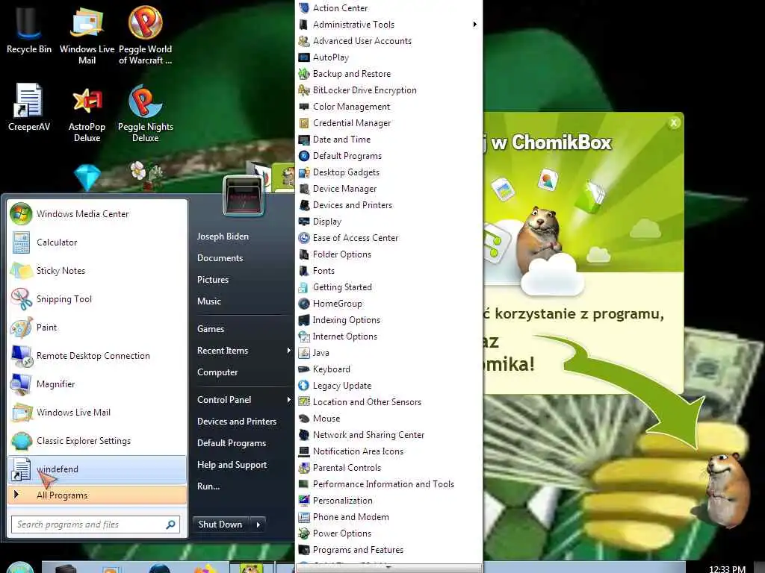The image size is (765, 573).
Task: Open Windows Live Mail desktop shortcut
Action: (x=87, y=35)
